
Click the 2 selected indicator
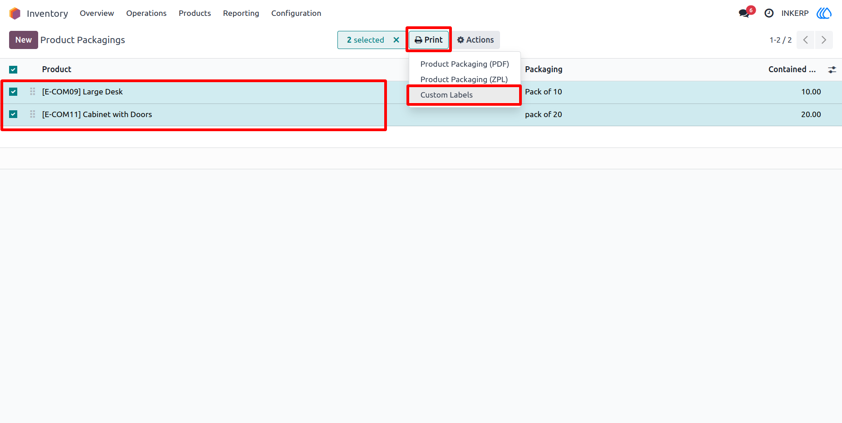click(366, 40)
